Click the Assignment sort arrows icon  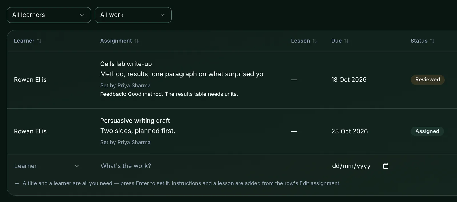coord(137,41)
